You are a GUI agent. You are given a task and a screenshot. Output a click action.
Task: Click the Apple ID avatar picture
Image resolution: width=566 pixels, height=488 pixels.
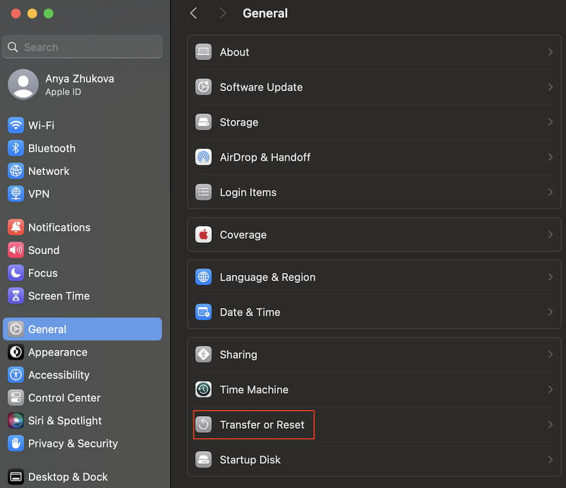23,84
